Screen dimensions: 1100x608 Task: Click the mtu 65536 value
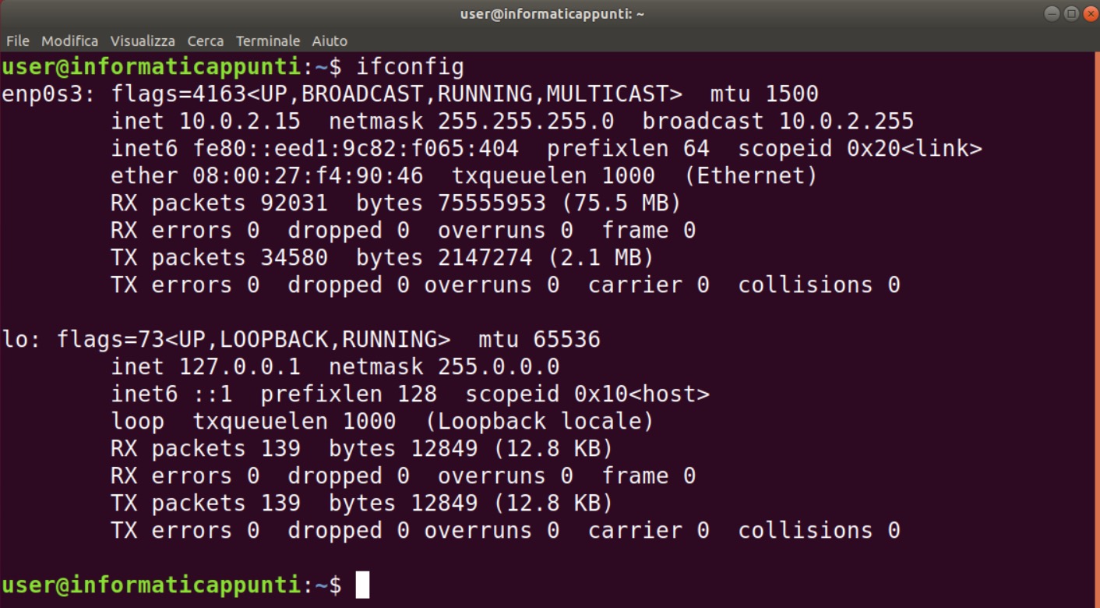(x=539, y=340)
